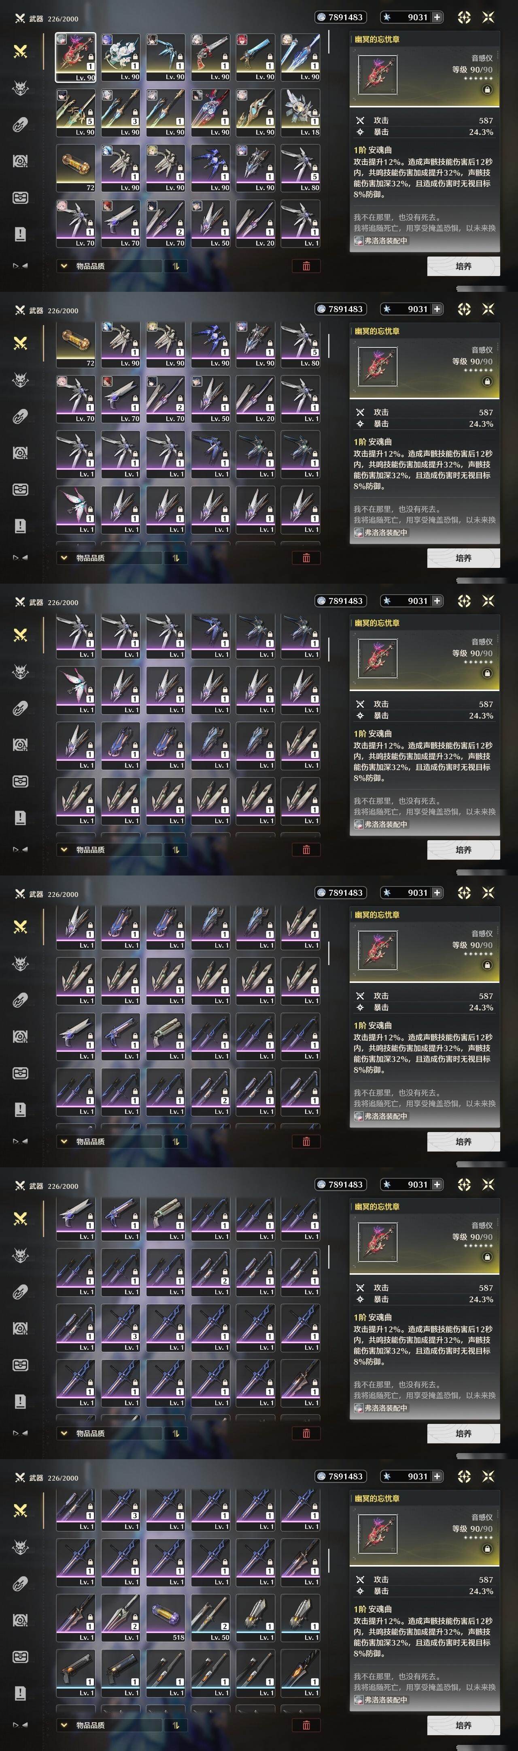Open 物品品质 sort dropdown in the Lv. 18 screen
Viewport: 518px width, 1751px height.
[108, 266]
